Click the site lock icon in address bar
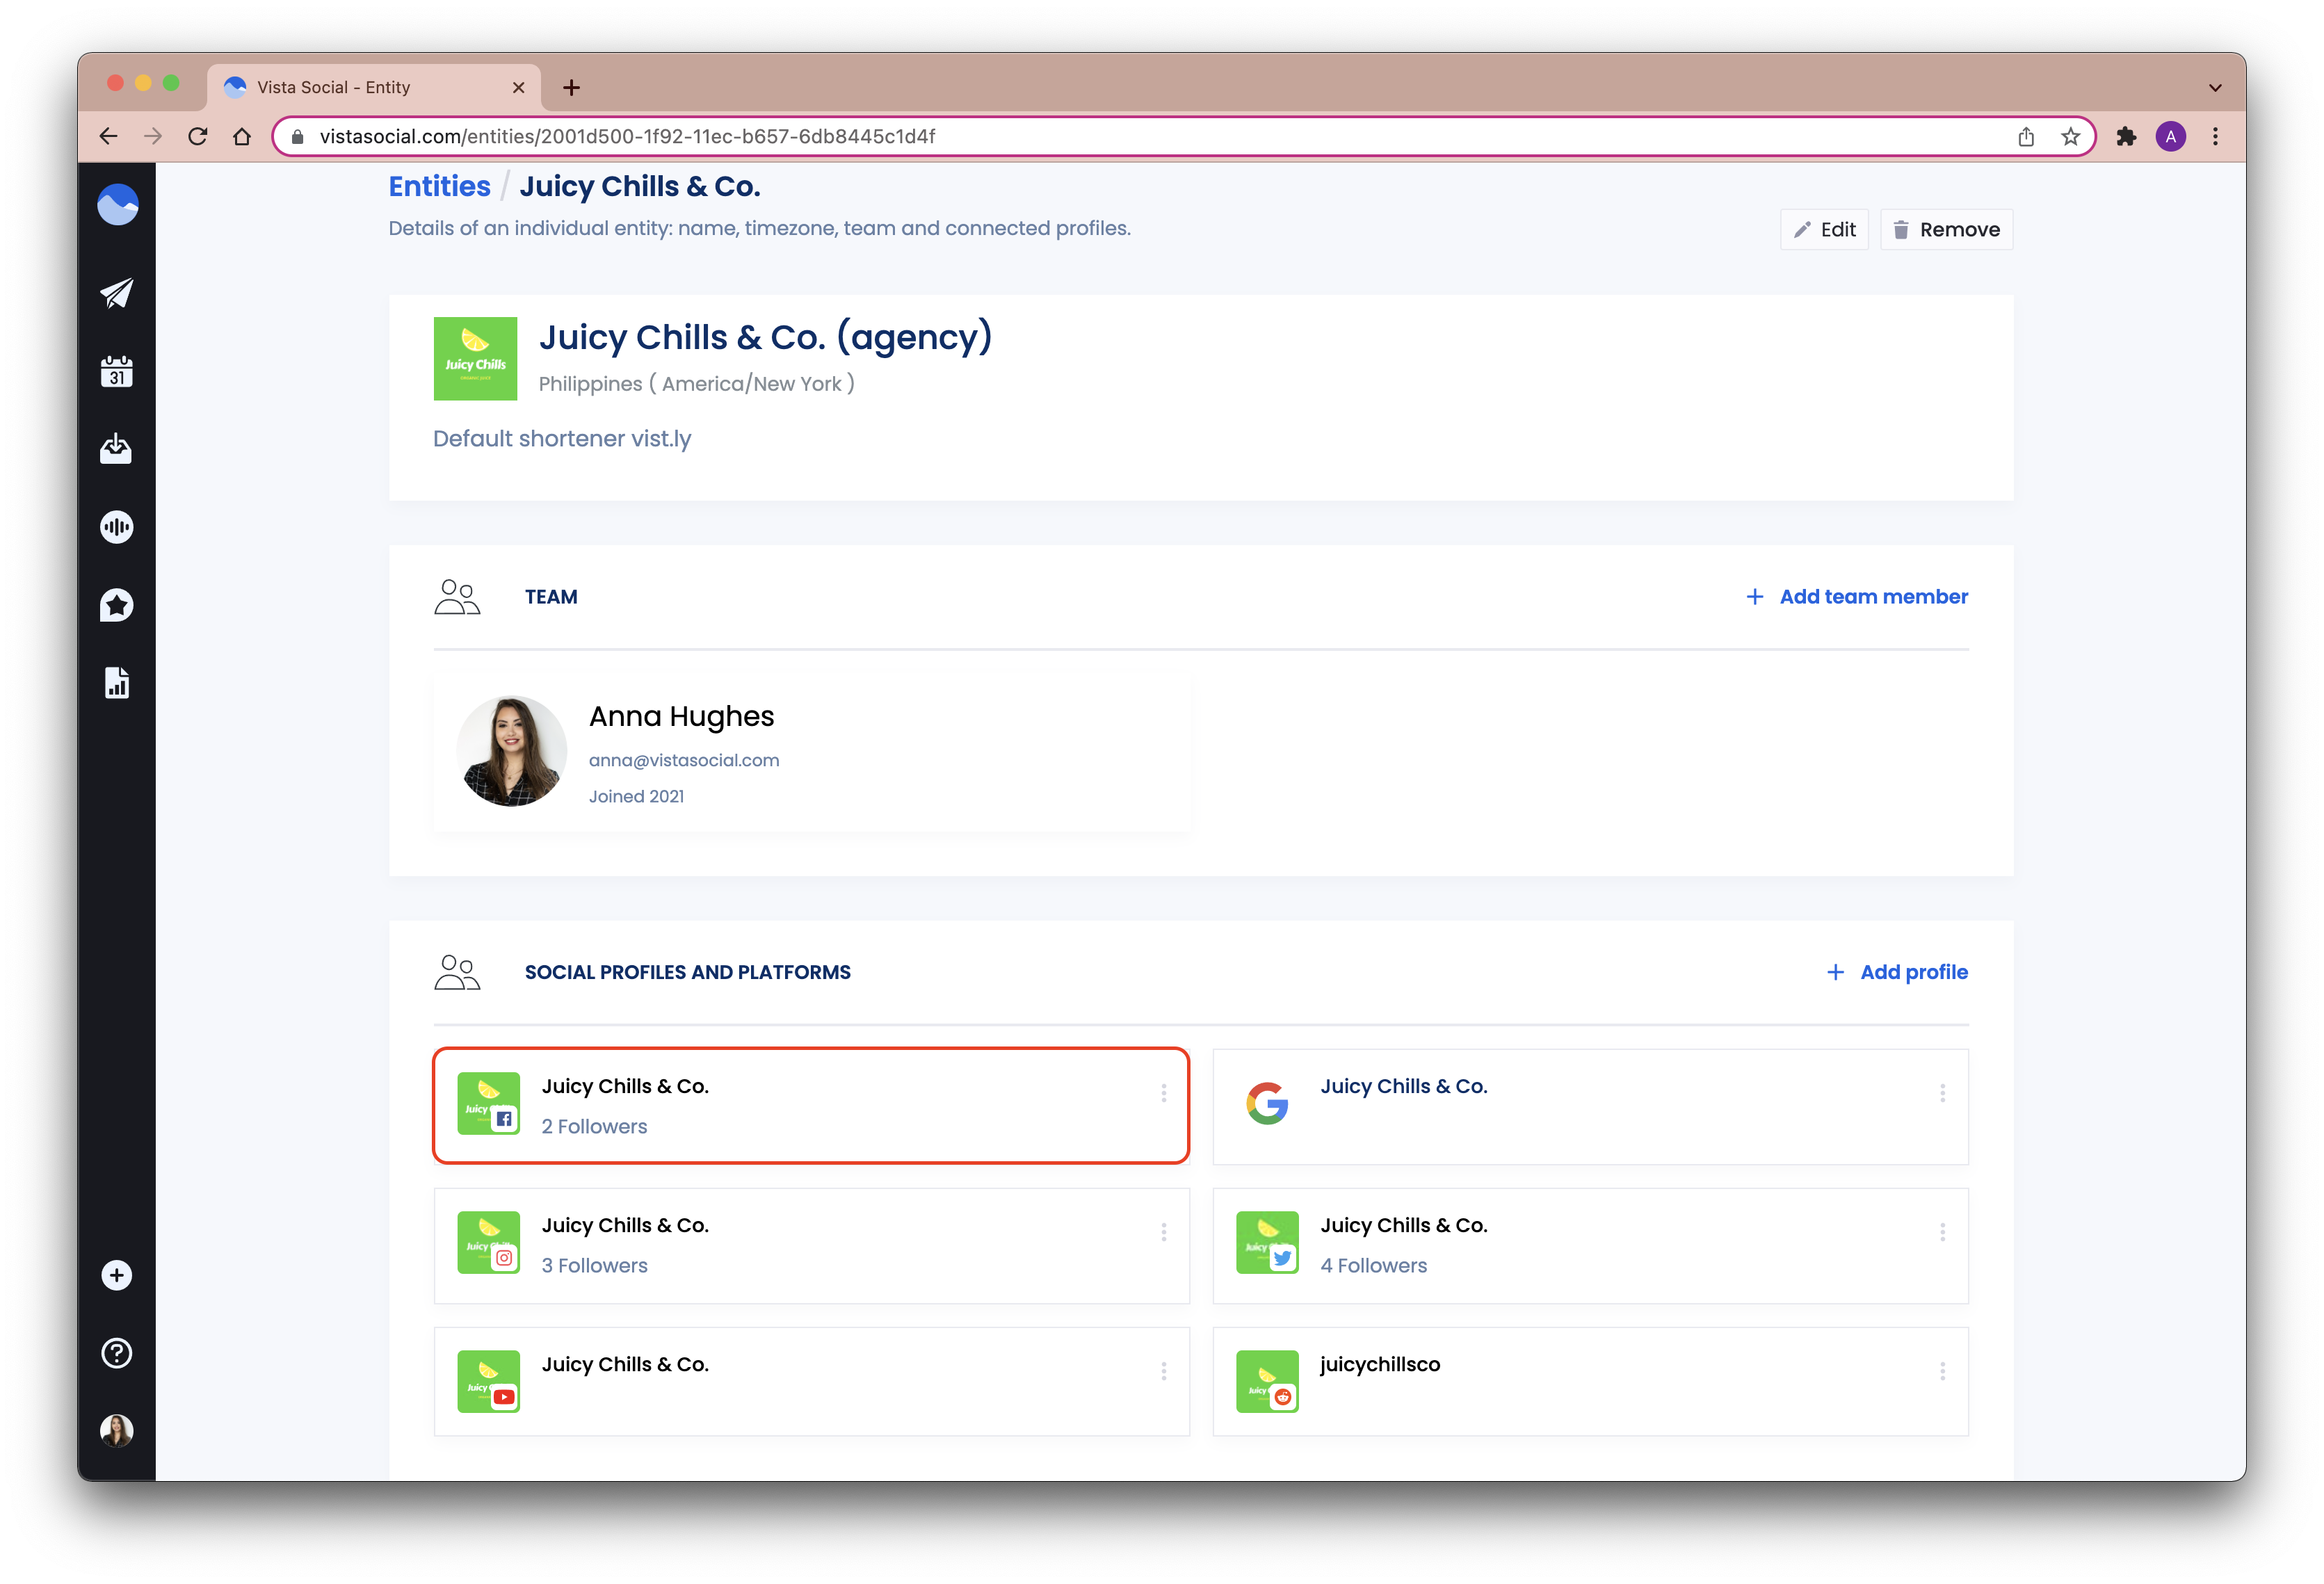The width and height of the screenshot is (2324, 1584). coord(297,136)
